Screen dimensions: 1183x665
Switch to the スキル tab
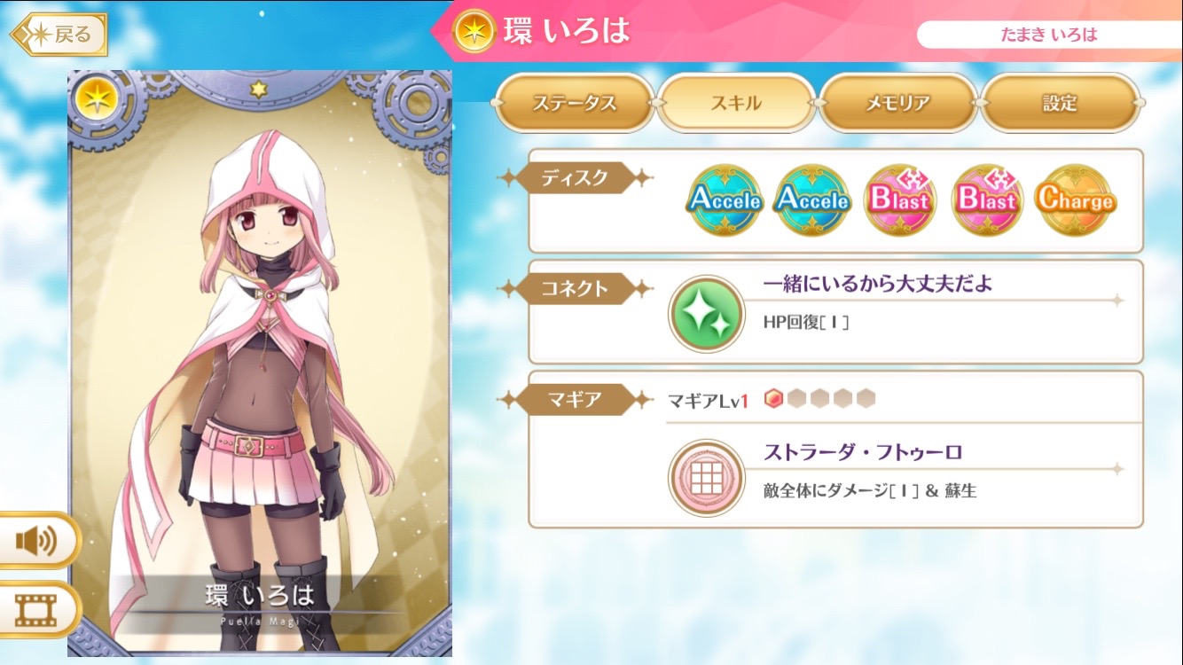736,103
